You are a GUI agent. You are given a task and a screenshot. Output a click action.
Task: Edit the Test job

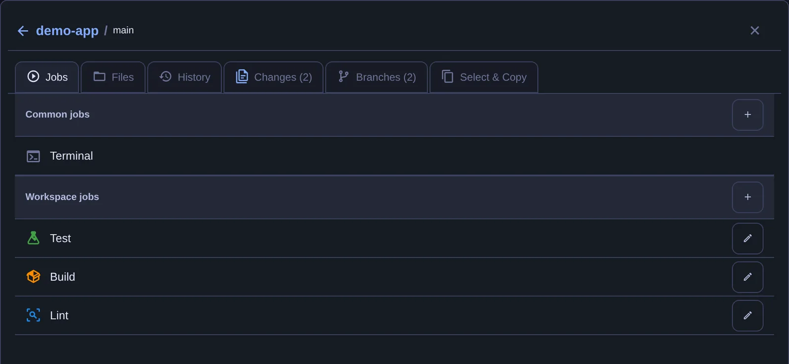(748, 238)
